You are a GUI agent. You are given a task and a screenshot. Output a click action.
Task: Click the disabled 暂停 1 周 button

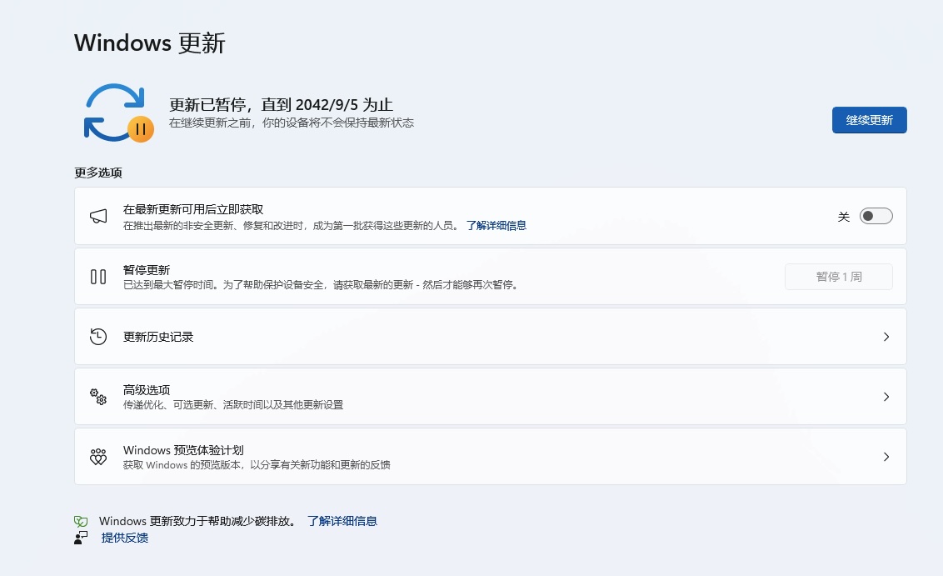point(838,277)
